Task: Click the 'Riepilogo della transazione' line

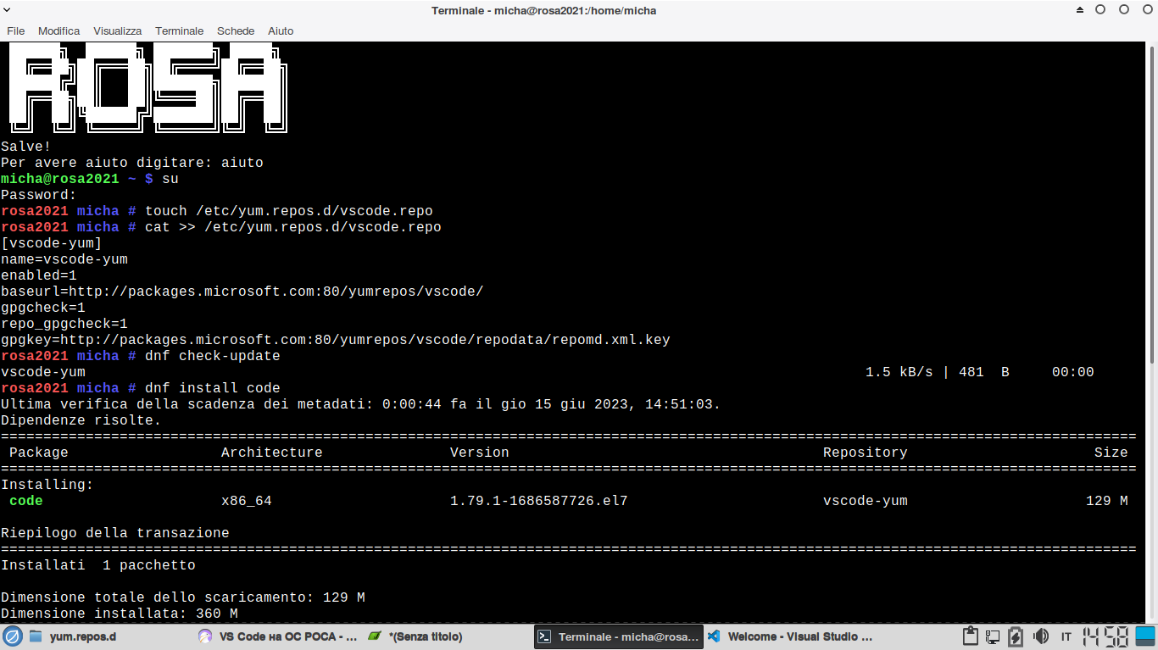Action: coord(115,533)
